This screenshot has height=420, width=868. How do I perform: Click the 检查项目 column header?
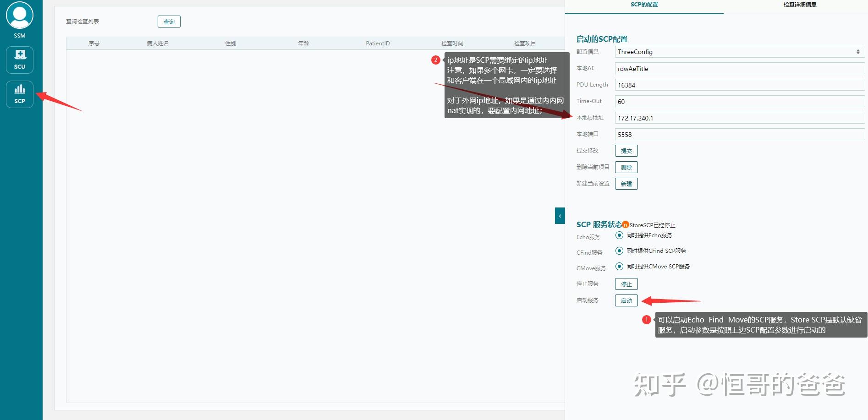click(525, 44)
